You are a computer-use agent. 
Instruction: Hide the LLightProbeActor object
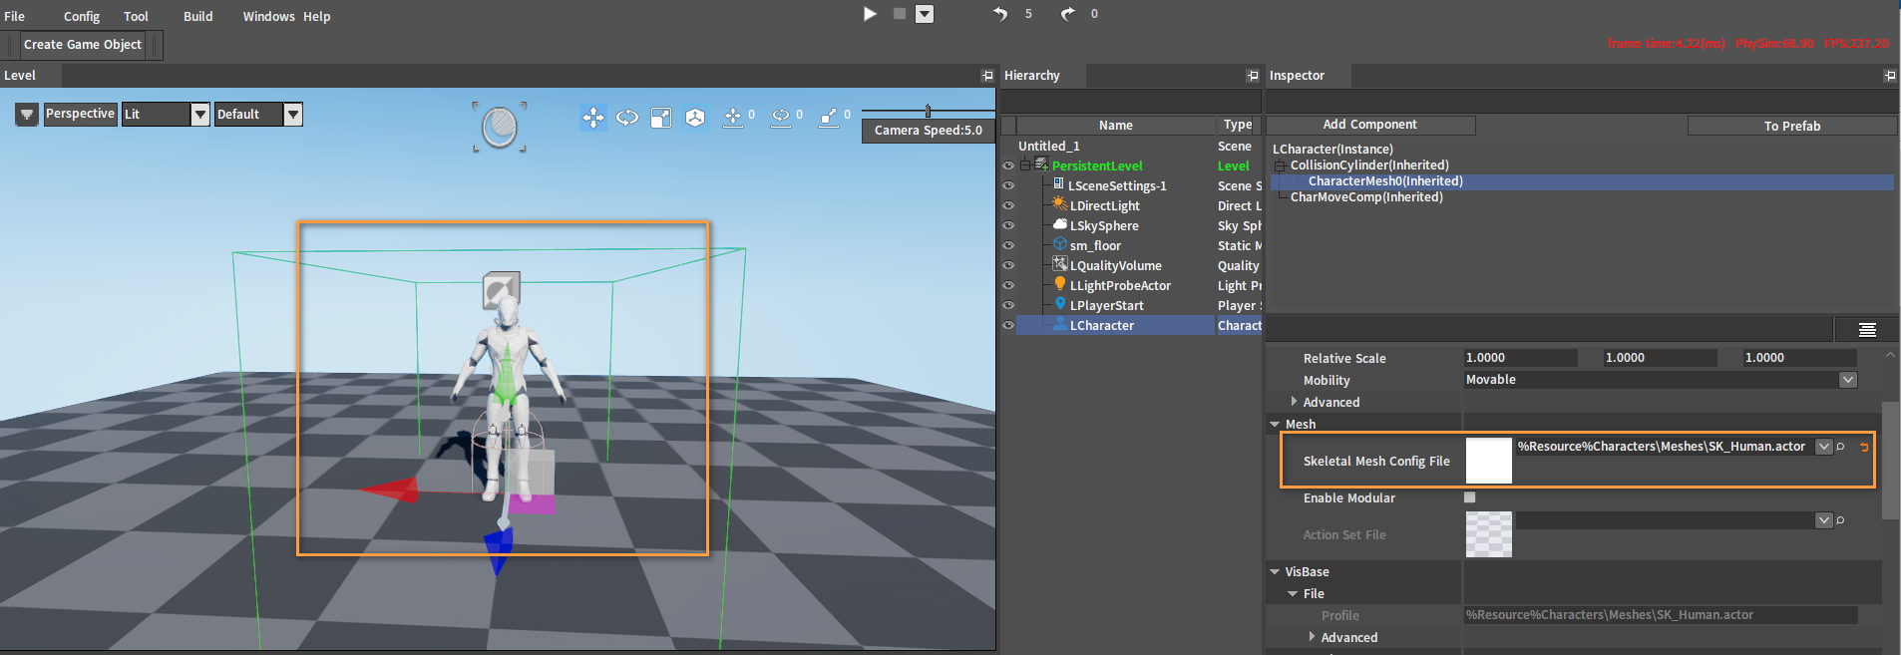coord(1008,286)
